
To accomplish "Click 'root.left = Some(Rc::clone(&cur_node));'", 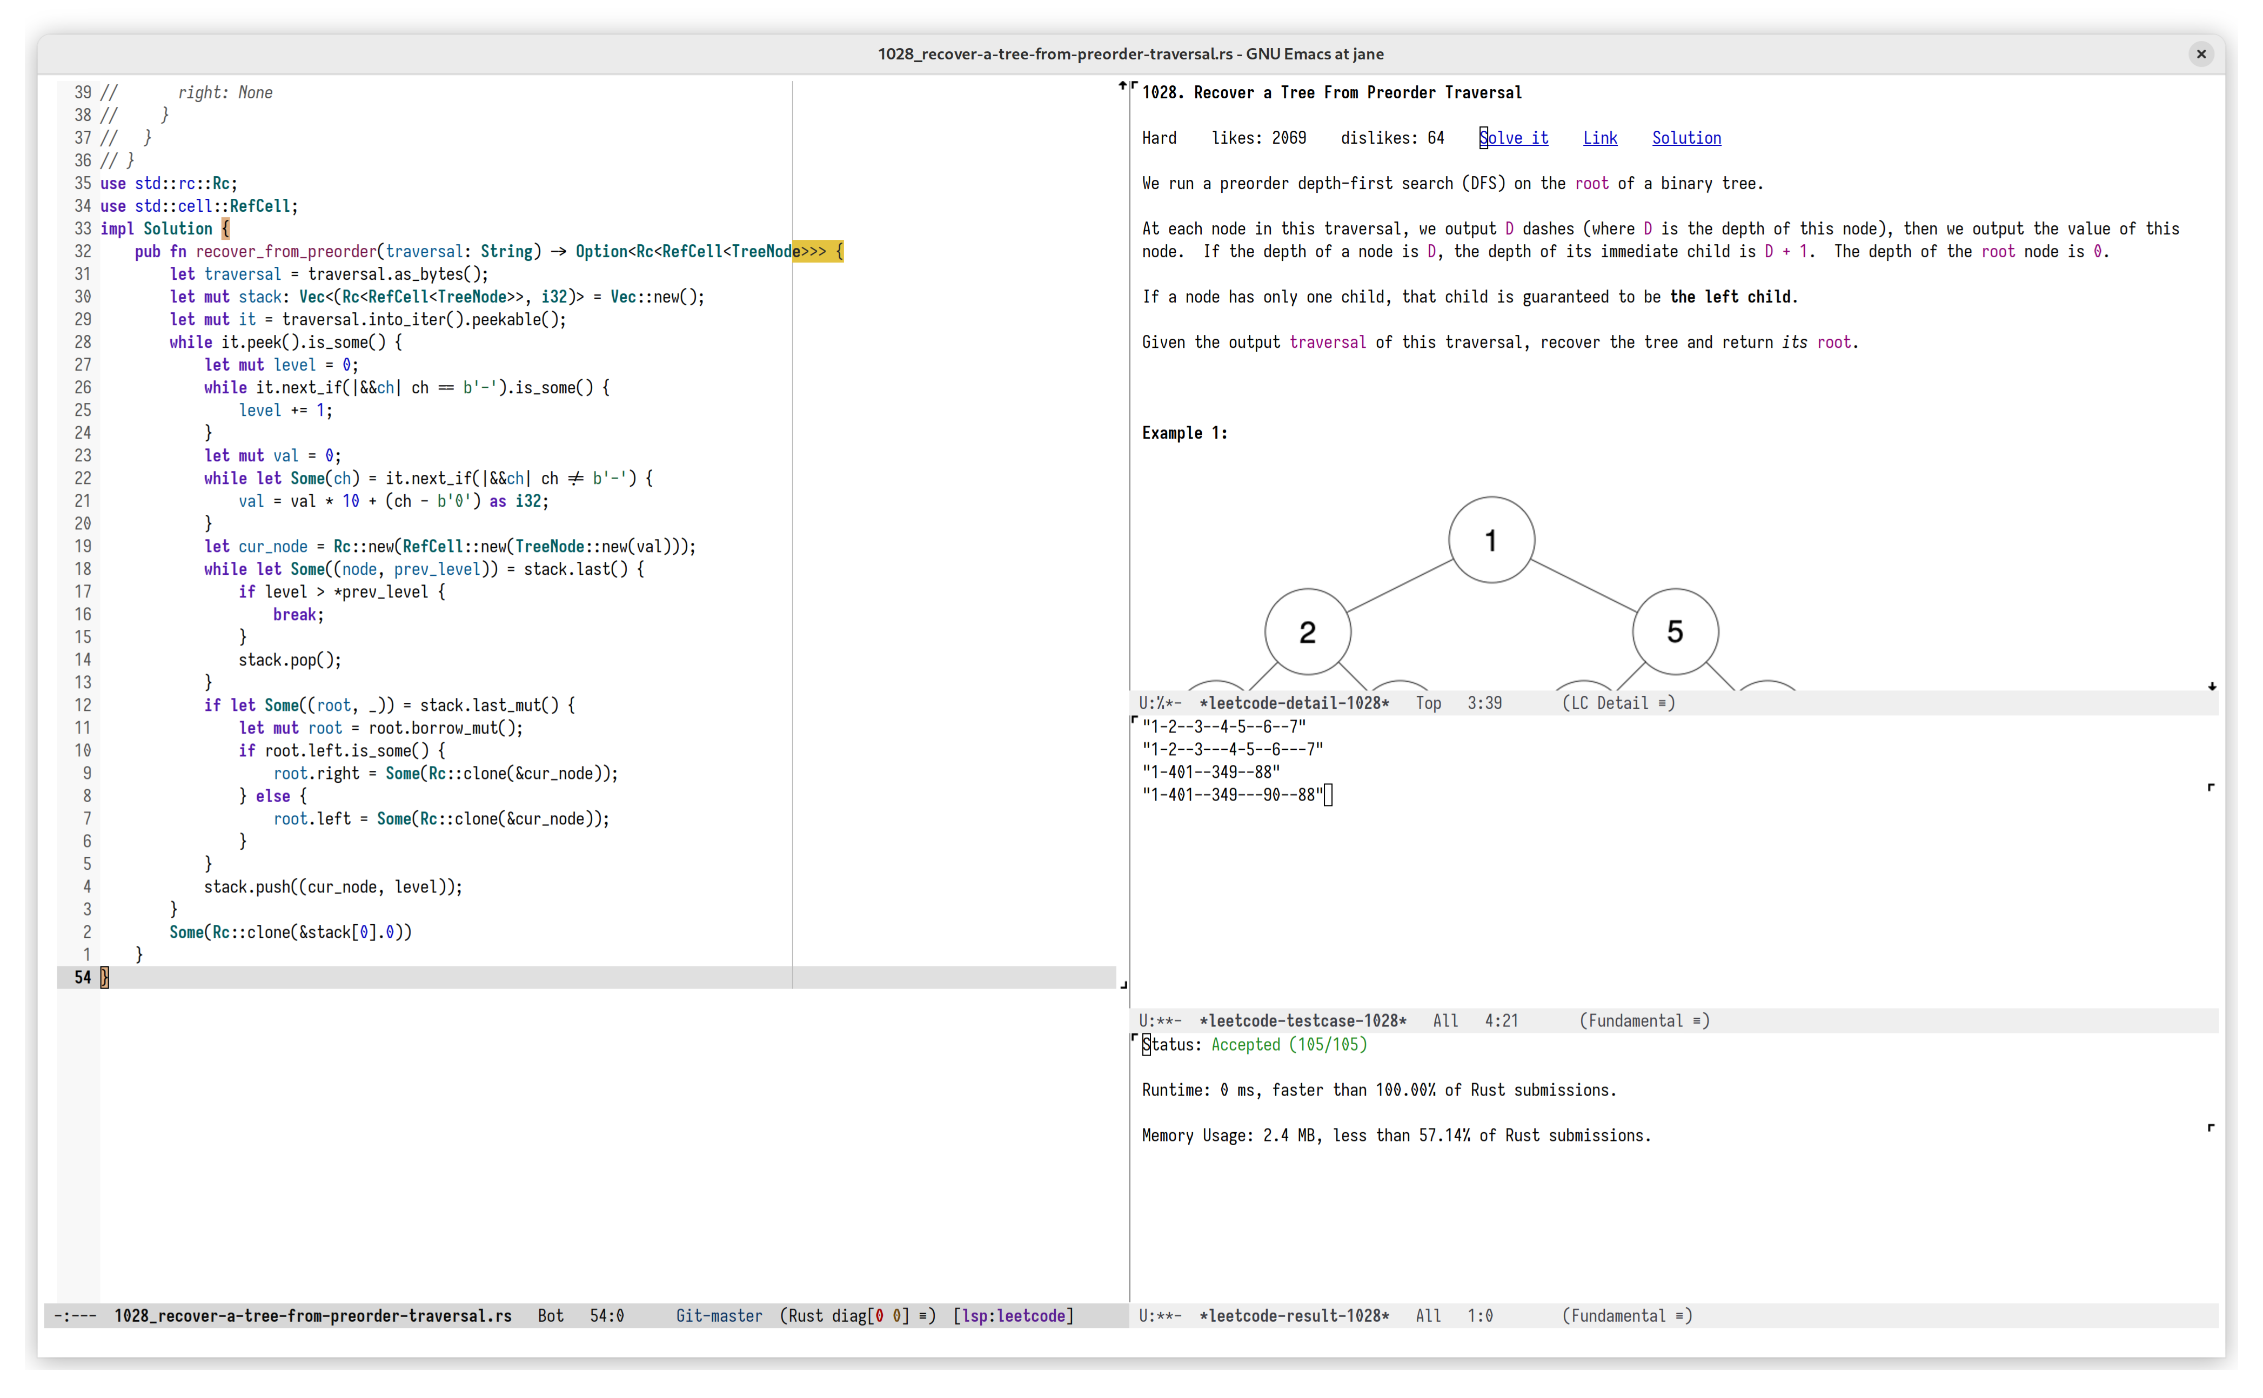I will [441, 818].
